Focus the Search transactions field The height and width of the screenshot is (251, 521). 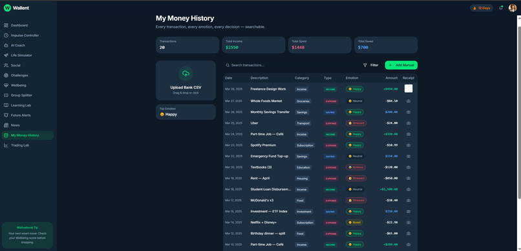[291, 65]
